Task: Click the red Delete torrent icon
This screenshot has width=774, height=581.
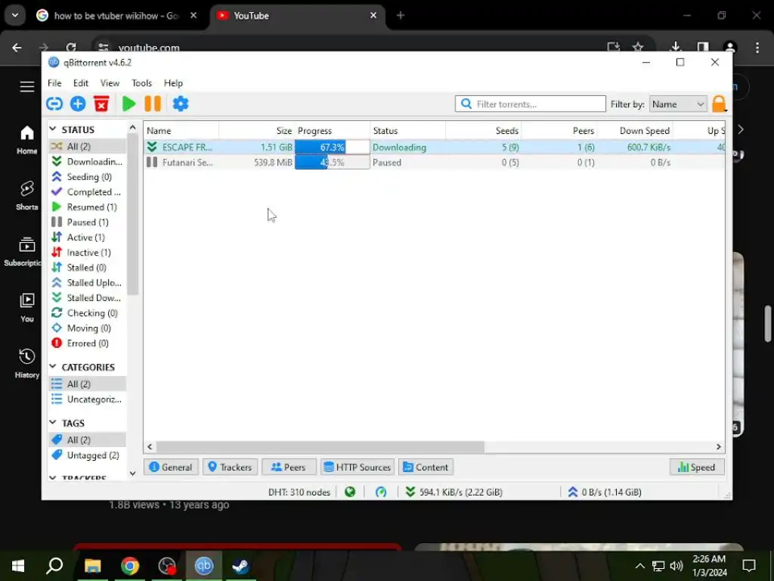Action: [x=101, y=104]
